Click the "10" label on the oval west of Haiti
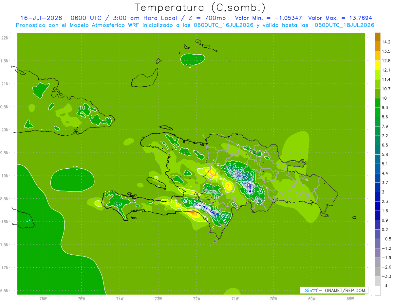The image size is (393, 303). (x=75, y=168)
